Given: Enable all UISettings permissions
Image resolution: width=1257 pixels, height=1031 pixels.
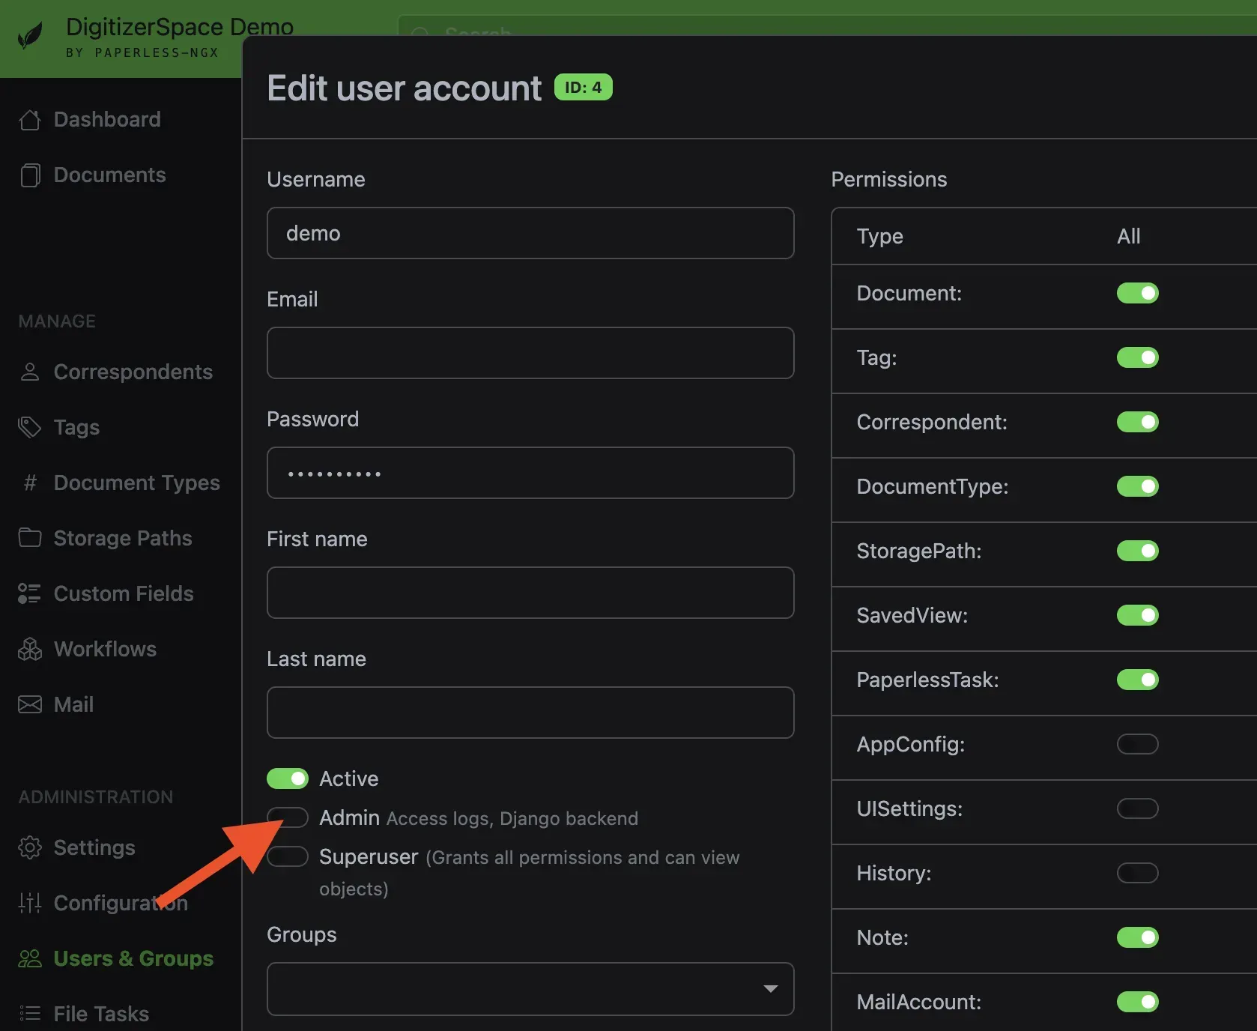Looking at the screenshot, I should (1137, 808).
